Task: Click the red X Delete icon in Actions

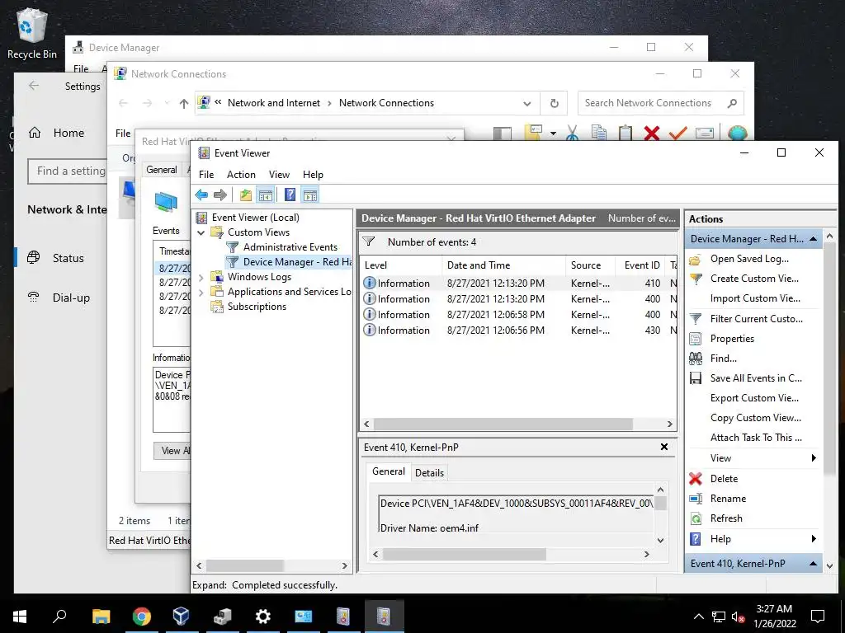Action: click(x=696, y=479)
